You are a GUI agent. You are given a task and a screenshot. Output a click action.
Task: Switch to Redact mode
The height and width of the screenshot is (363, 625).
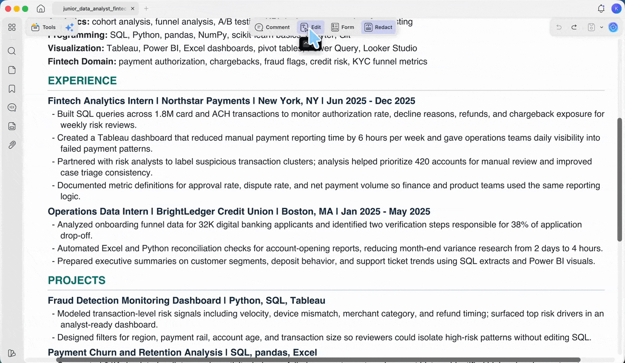pos(378,27)
